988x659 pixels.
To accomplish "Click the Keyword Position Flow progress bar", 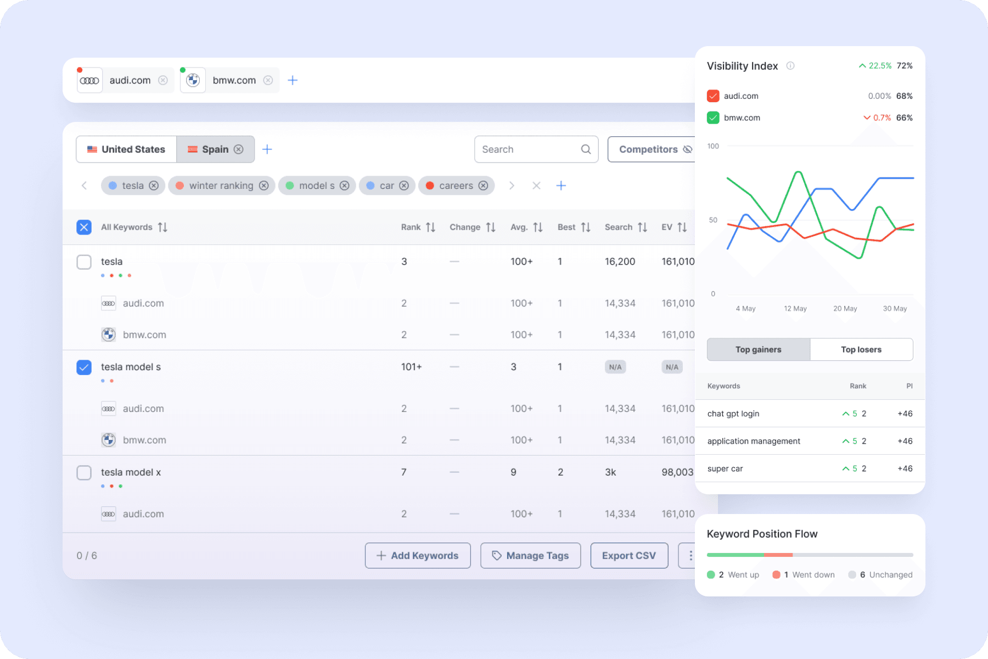I will click(x=810, y=555).
